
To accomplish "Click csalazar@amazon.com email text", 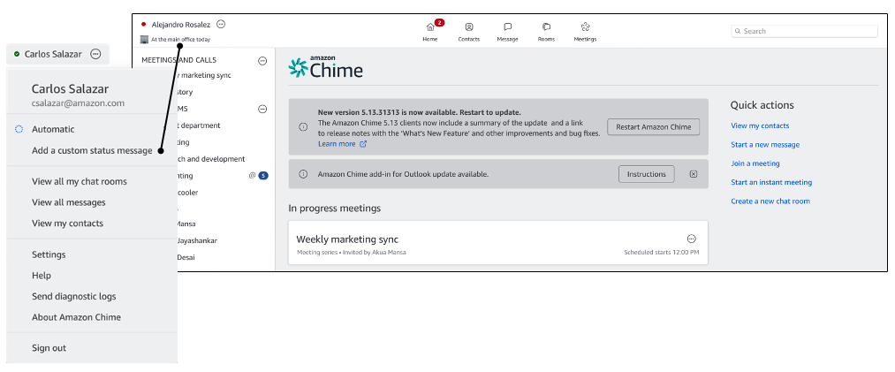I will coord(79,103).
